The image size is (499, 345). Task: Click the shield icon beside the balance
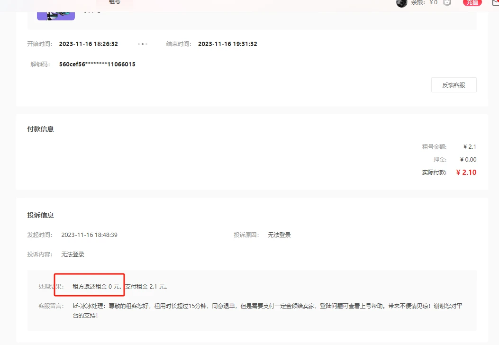447,3
